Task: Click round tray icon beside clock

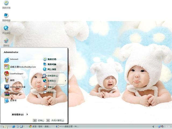Action: [162, 127]
